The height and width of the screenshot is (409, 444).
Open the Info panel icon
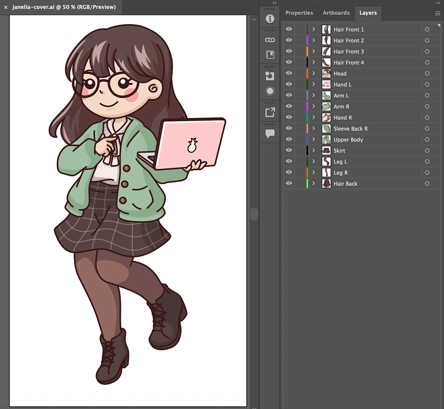pos(270,19)
